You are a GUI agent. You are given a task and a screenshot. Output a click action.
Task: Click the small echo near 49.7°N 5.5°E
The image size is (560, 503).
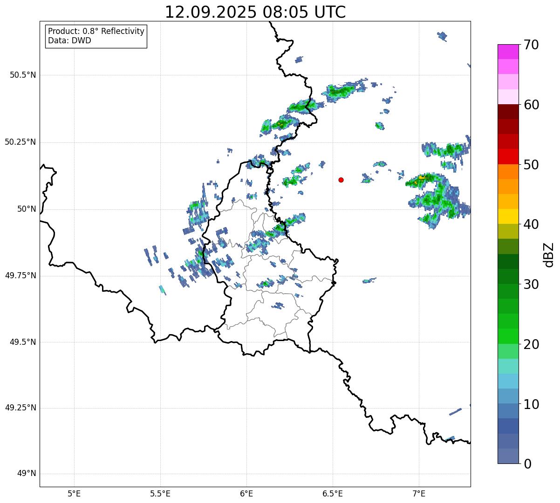[x=162, y=290]
